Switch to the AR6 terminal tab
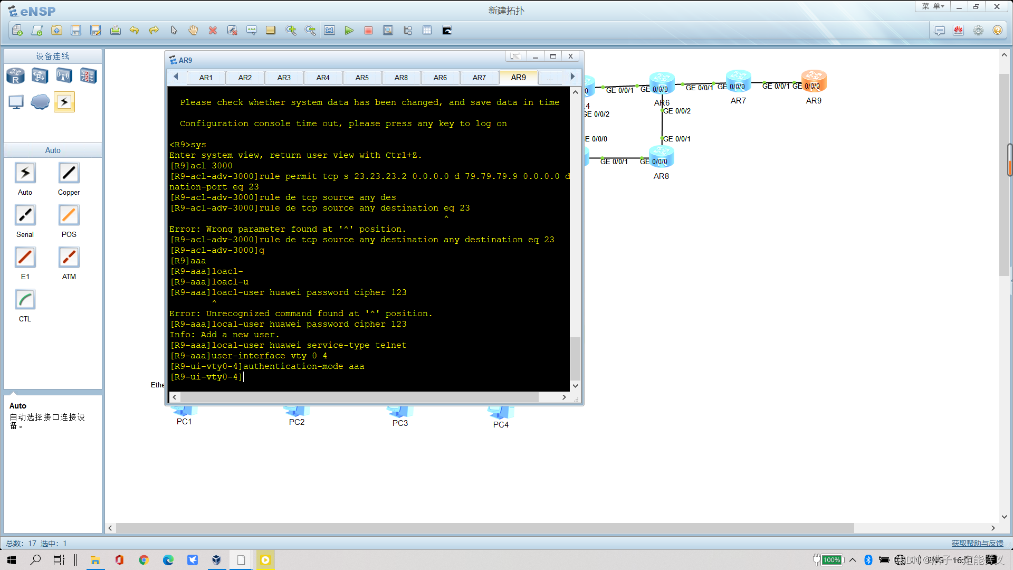The width and height of the screenshot is (1013, 570). coord(440,78)
